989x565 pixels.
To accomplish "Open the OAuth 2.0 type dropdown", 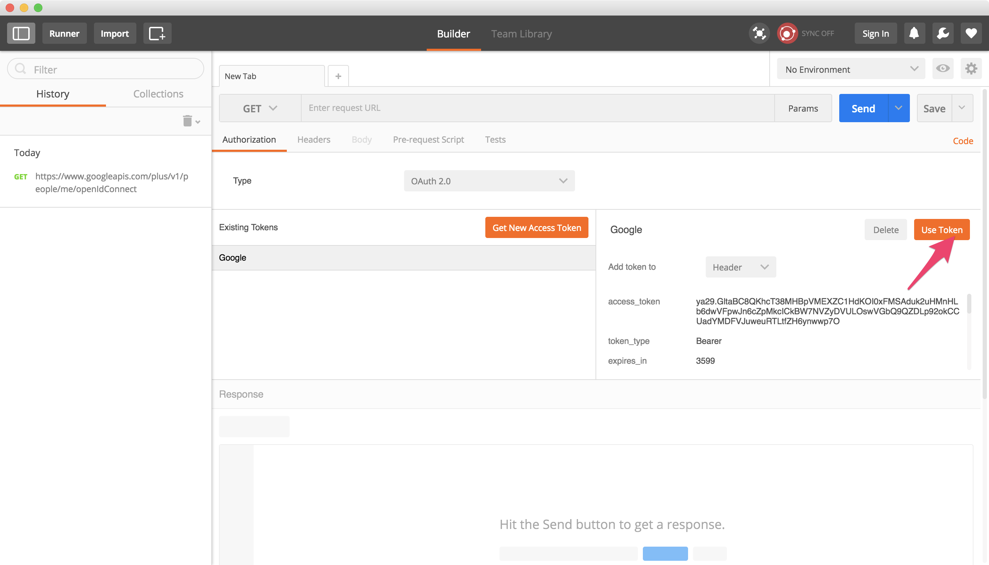I will coord(489,181).
